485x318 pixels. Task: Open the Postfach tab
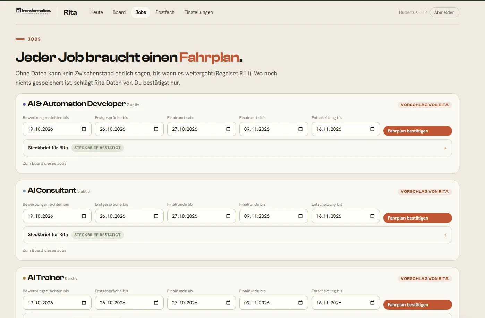[x=165, y=12]
